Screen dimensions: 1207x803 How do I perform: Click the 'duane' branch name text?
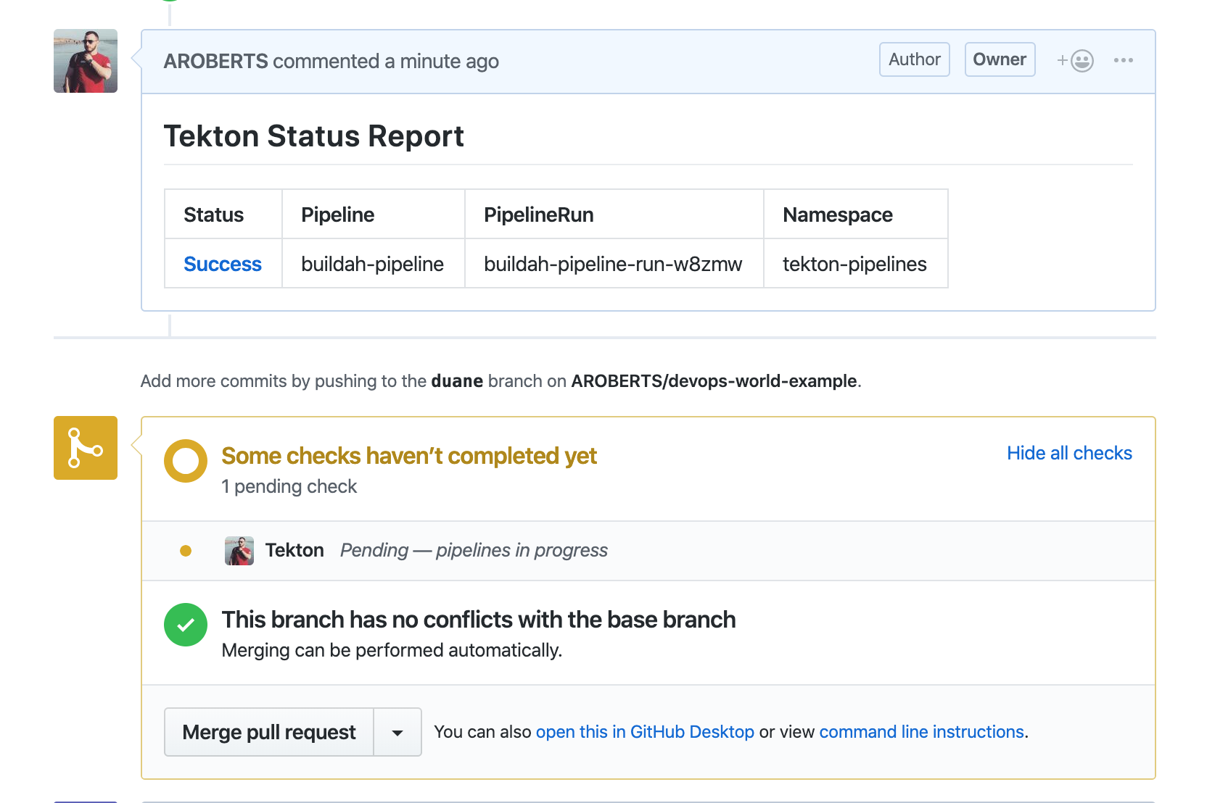click(x=457, y=381)
